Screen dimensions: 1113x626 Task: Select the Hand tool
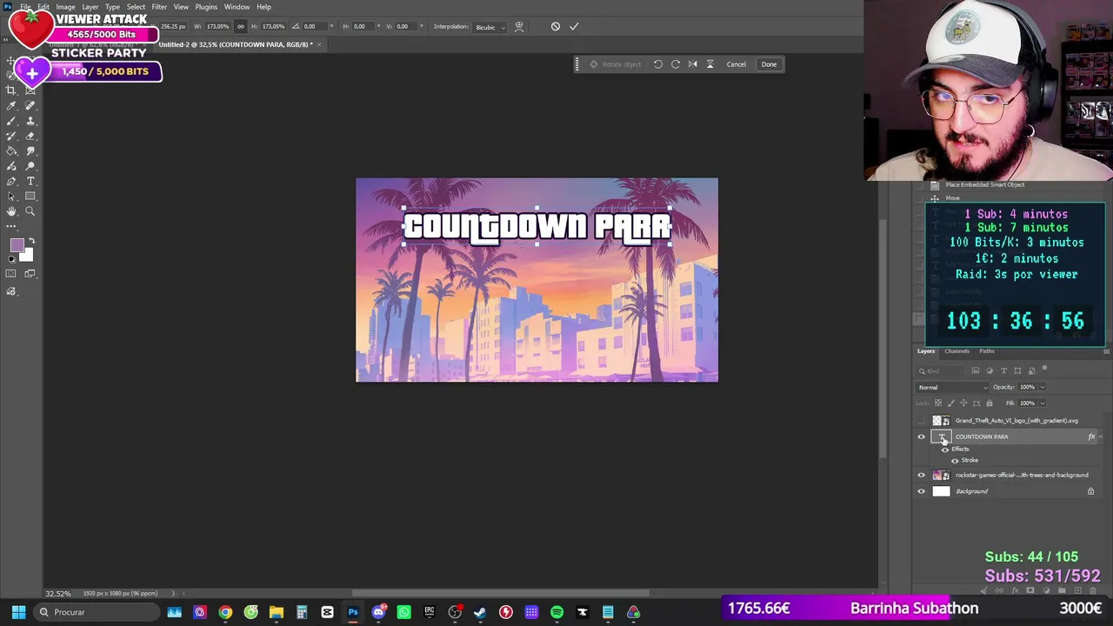pos(11,211)
